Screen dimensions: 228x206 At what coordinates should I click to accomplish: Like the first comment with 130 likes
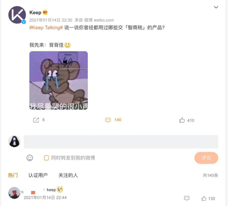click(x=204, y=198)
